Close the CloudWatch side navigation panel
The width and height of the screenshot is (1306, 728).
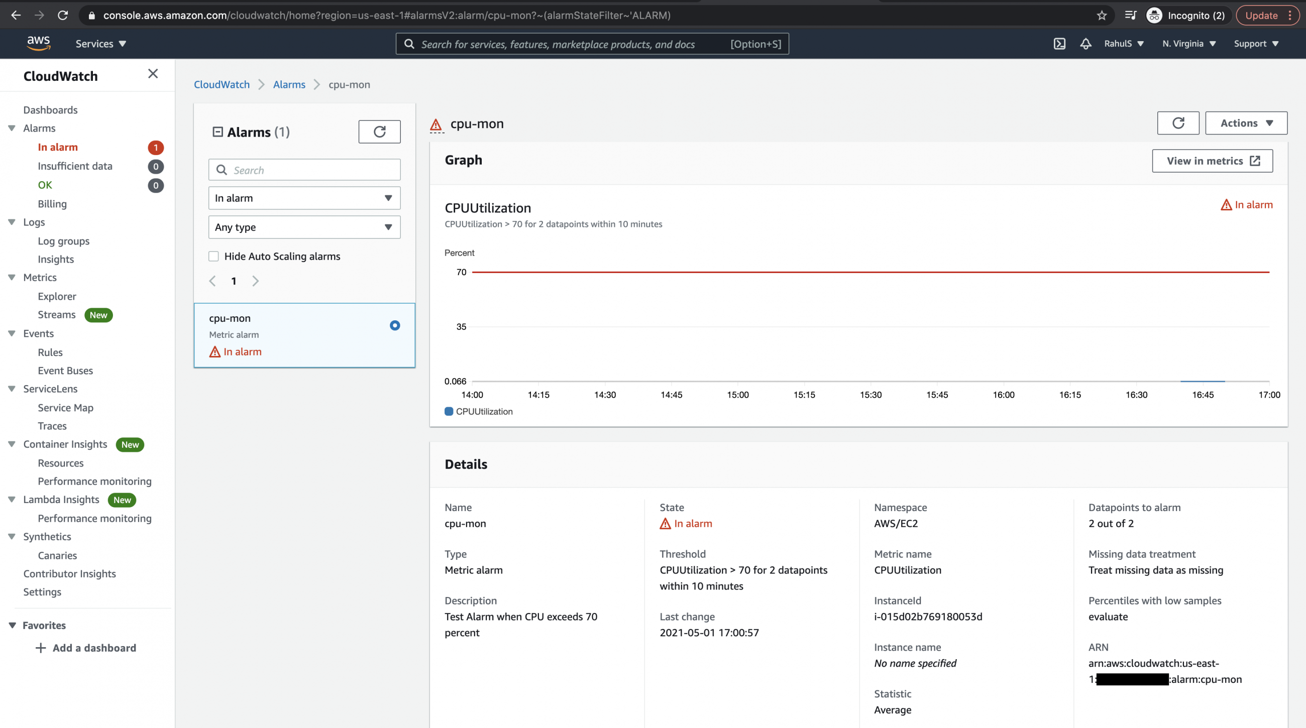[153, 73]
